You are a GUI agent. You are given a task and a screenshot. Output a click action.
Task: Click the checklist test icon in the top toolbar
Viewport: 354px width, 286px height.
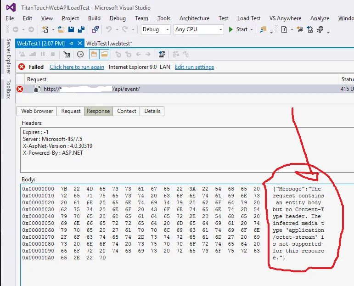point(310,29)
